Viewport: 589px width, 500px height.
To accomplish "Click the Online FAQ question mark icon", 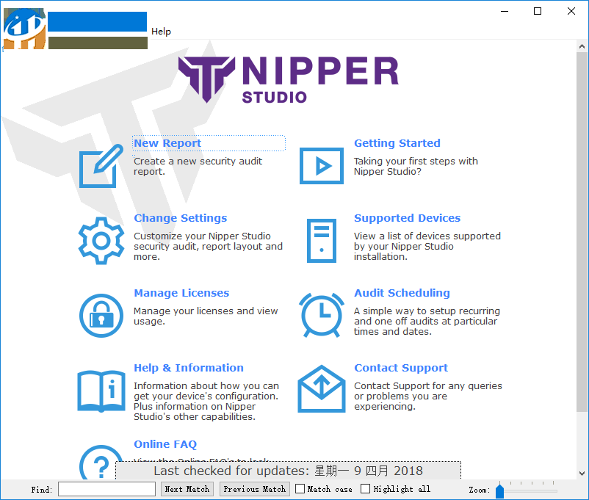I will click(x=101, y=465).
